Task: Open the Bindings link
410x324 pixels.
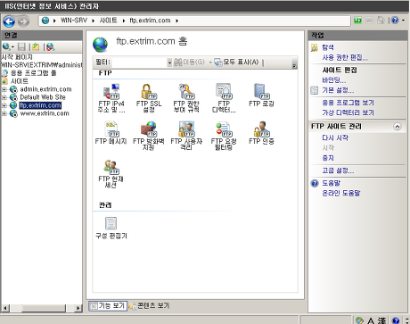Action: tap(334, 80)
